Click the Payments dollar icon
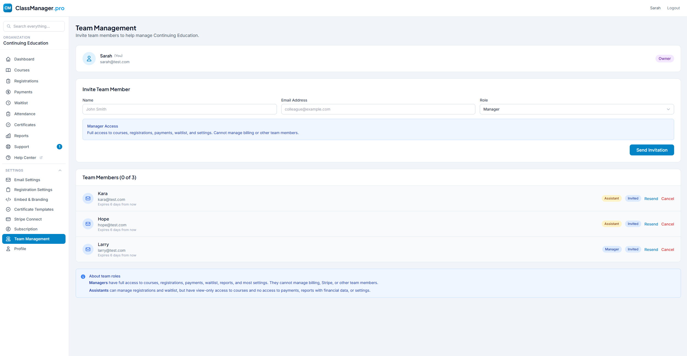This screenshot has height=356, width=687. 8,92
